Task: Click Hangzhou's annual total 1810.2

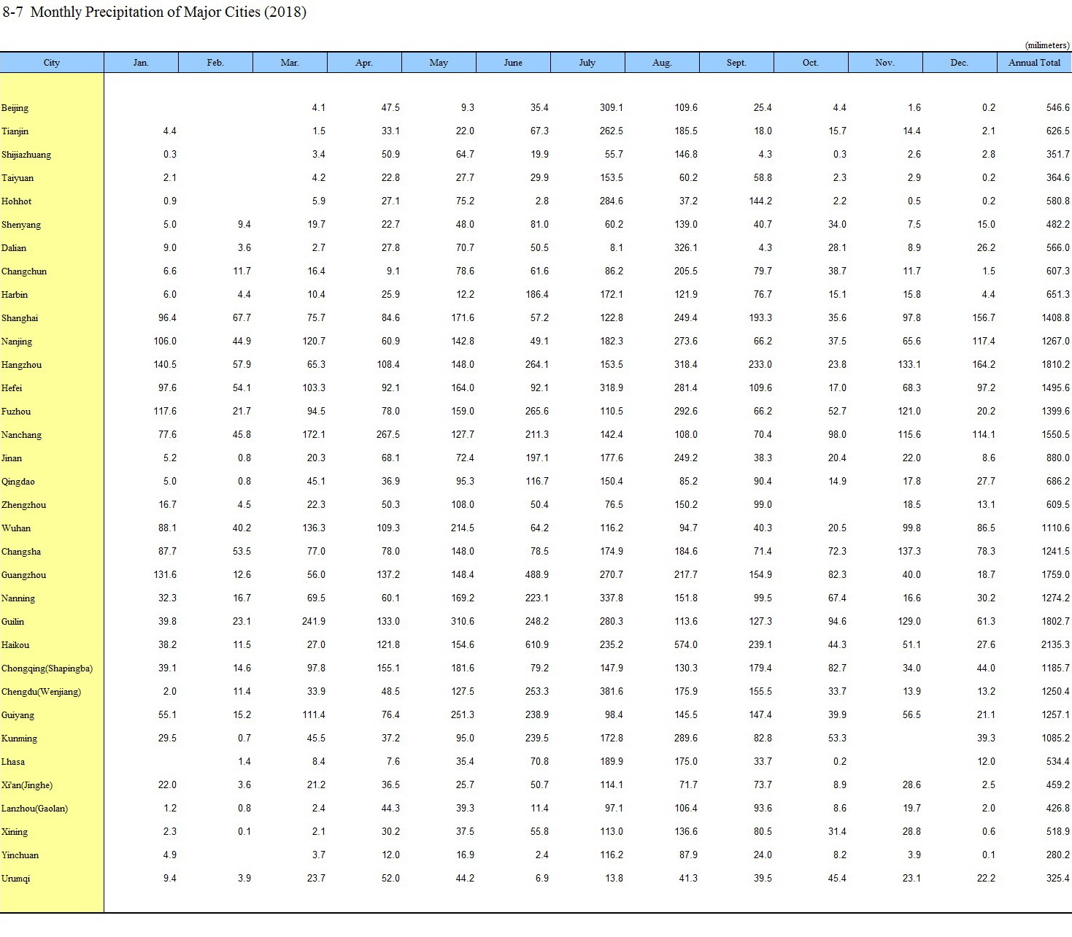Action: 1055,365
